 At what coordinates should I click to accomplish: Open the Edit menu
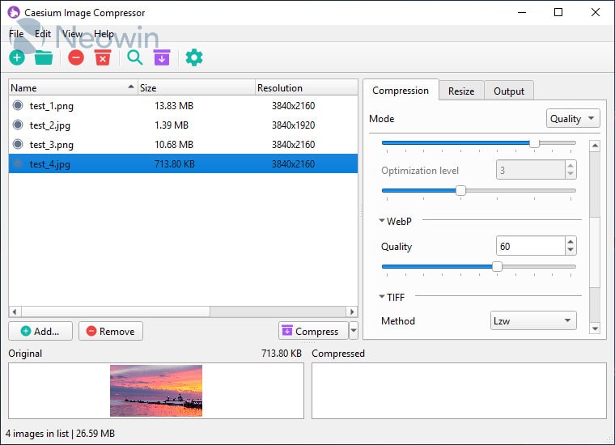pos(43,34)
